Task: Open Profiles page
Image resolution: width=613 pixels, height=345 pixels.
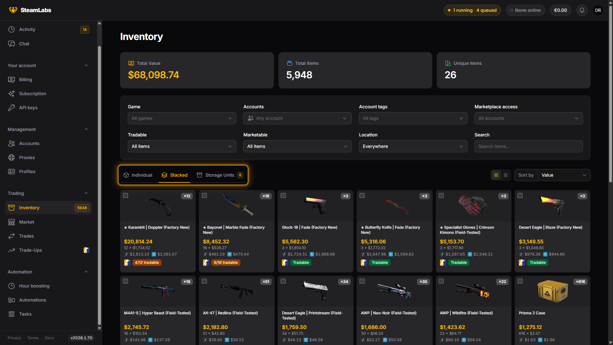Action: pos(49,172)
